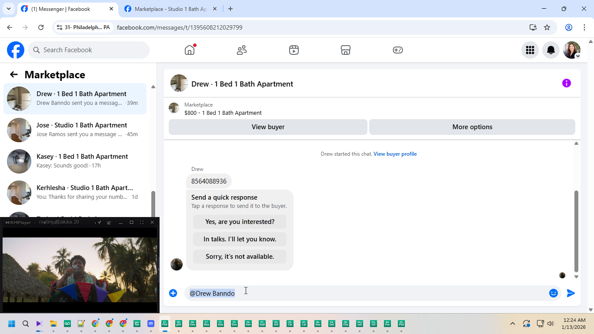Click KMPlayer compact mode arrow icon
The image size is (594, 334).
[109, 222]
